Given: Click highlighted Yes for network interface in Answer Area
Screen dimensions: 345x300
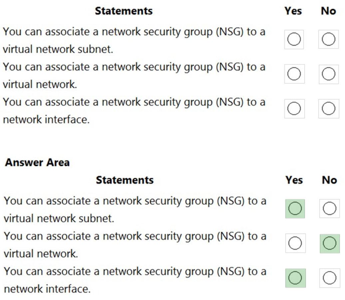Looking at the screenshot, I should (x=295, y=278).
